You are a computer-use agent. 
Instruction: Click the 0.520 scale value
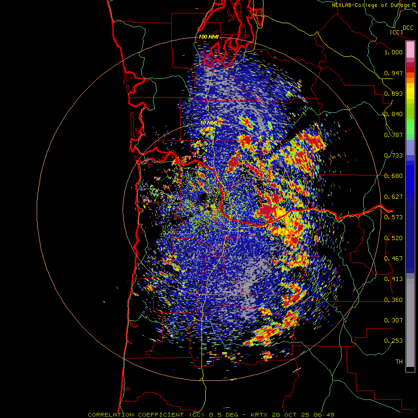click(393, 238)
